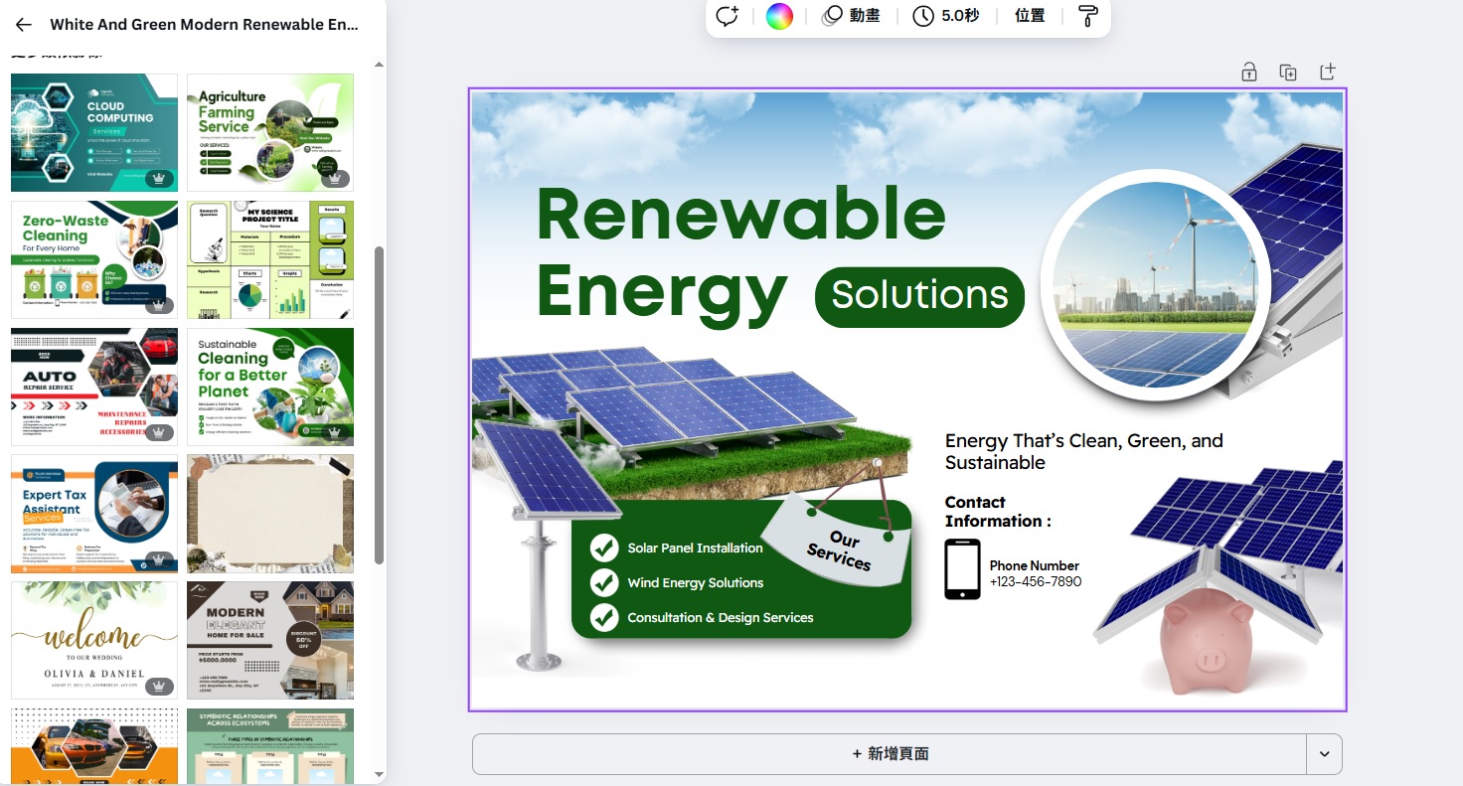Select the Renewable heading text on canvas
This screenshot has width=1463, height=786.
[741, 214]
